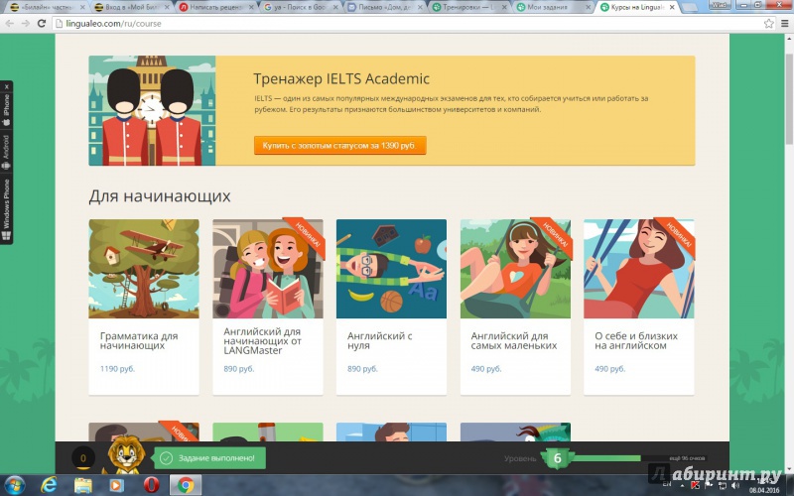The image size is (794, 496).
Task: Click the level 6 badge
Action: (x=557, y=458)
